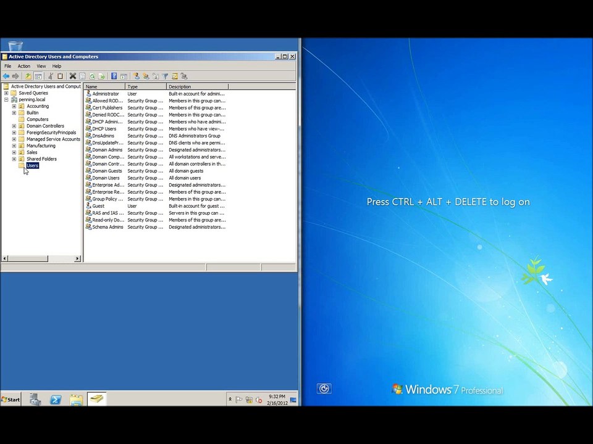This screenshot has width=593, height=444.
Task: Expand the Accounting OU node
Action: (x=14, y=106)
